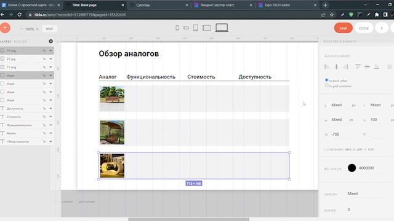Click the BG color hex value field
Image resolution: width=394 pixels, height=221 pixels.
(371, 168)
